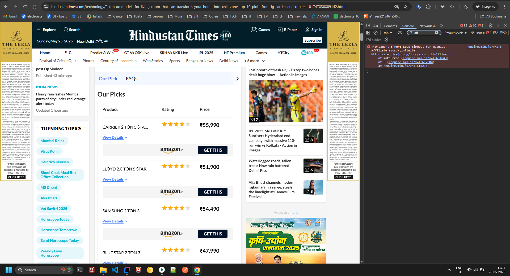Click the Mumbai Rains trending topic

coord(52,141)
